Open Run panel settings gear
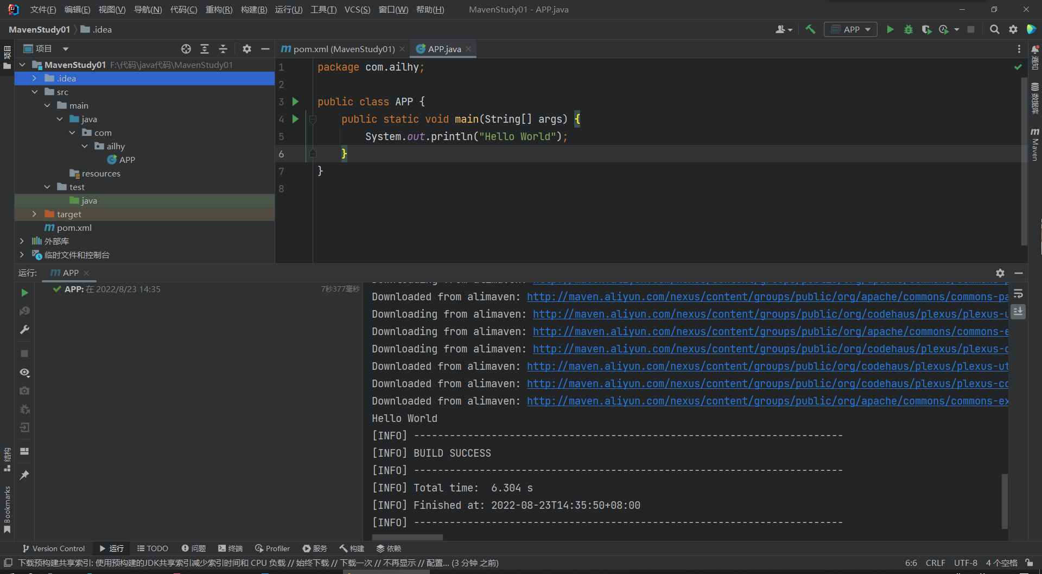 pyautogui.click(x=1000, y=273)
